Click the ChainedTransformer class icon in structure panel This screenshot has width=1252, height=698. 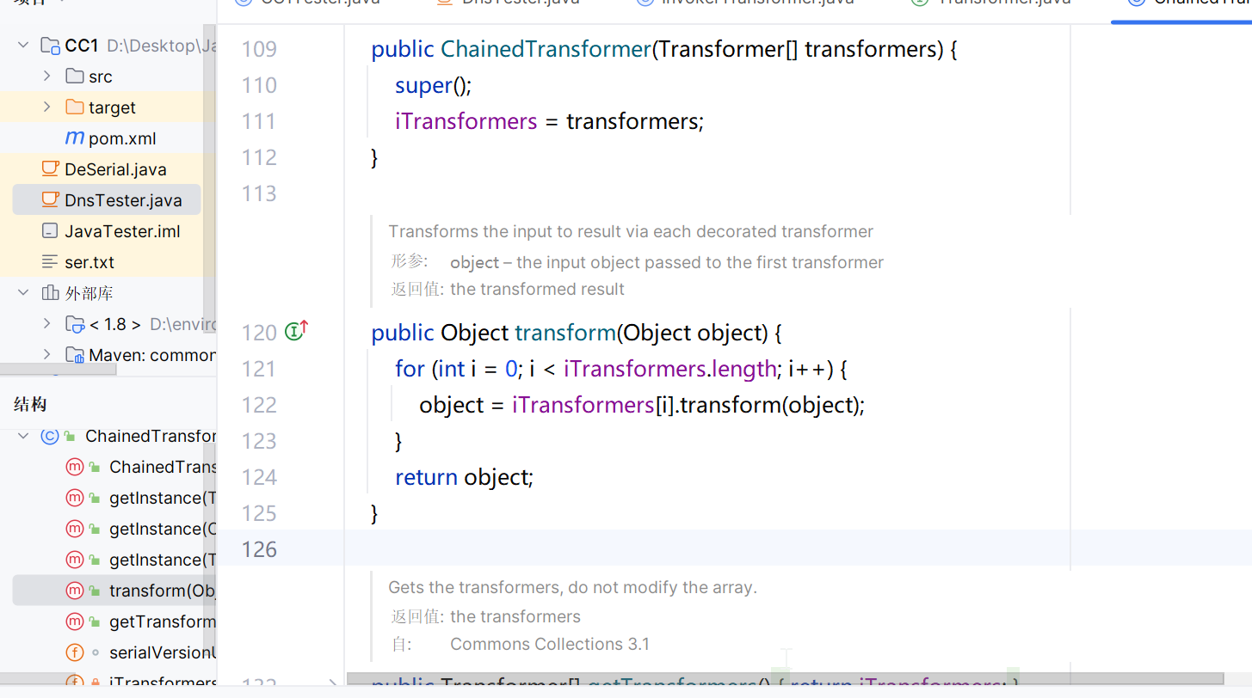pos(50,436)
